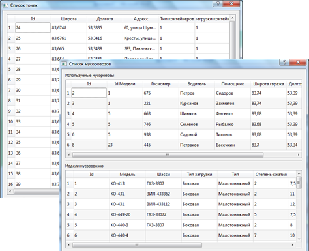
Task: Click the Модель column header in models table
Action: point(127,174)
